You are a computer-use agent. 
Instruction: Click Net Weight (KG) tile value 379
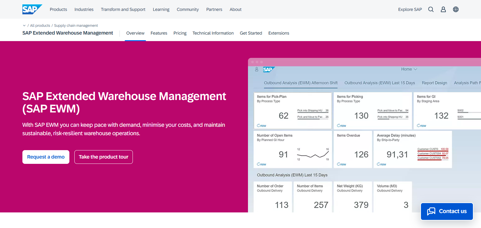[x=361, y=205]
